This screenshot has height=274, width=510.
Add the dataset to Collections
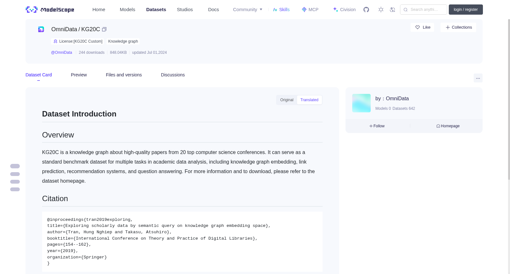click(x=458, y=27)
